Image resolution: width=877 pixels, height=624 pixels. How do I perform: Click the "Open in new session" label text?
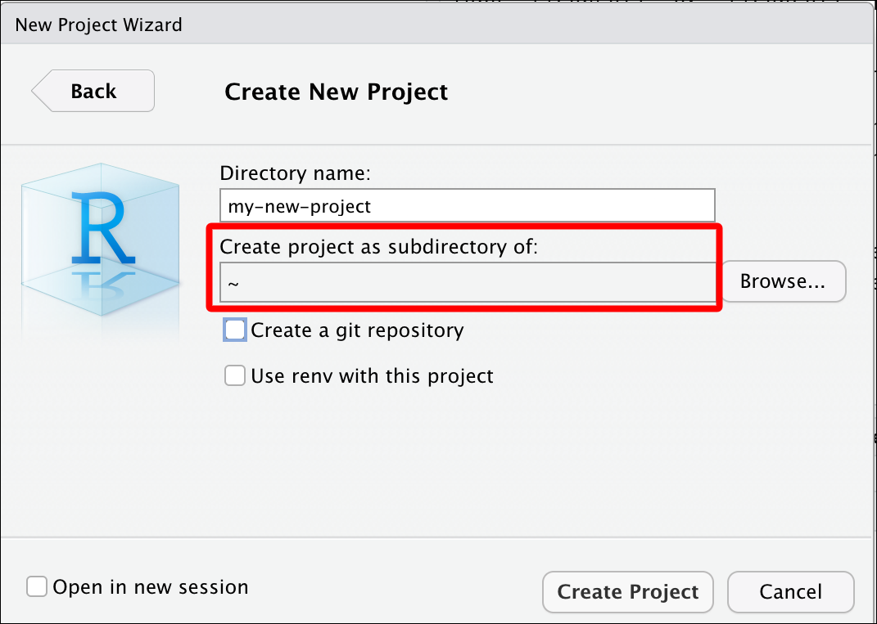[x=151, y=587]
